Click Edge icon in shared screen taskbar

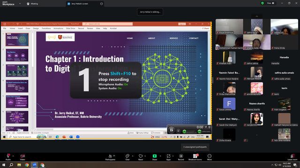tap(57, 137)
